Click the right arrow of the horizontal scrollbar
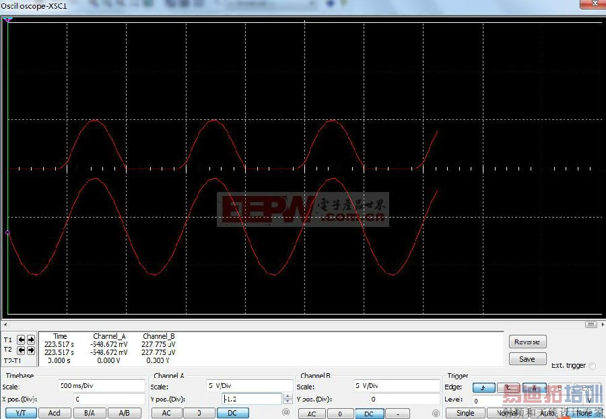The height and width of the screenshot is (419, 606). (x=603, y=324)
